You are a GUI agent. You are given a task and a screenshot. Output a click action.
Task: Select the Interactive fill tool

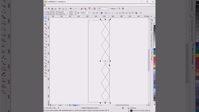tap(45, 76)
